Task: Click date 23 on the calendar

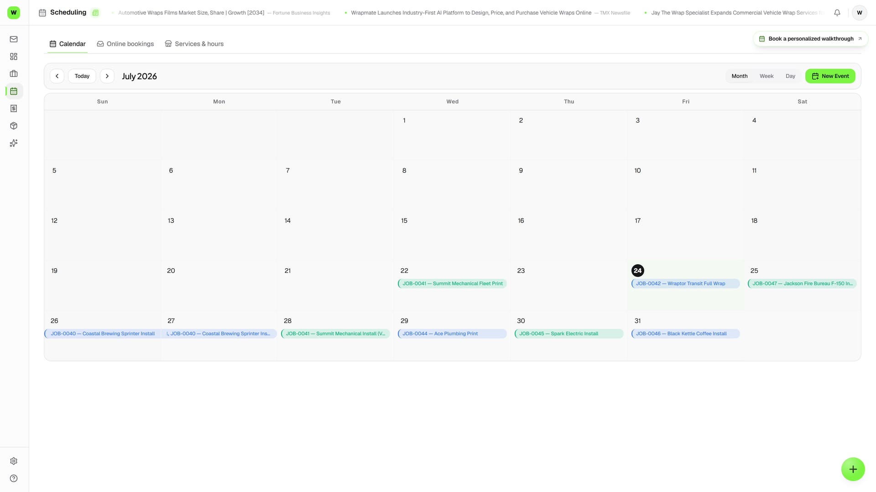Action: [x=521, y=271]
